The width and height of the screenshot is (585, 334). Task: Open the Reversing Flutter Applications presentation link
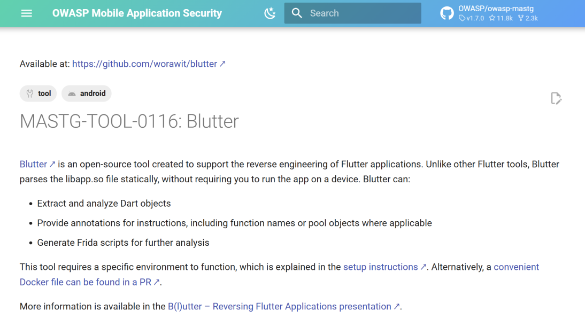coord(284,306)
